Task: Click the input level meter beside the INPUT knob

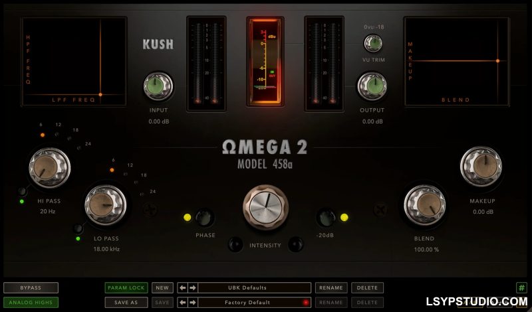Action: tap(206, 63)
